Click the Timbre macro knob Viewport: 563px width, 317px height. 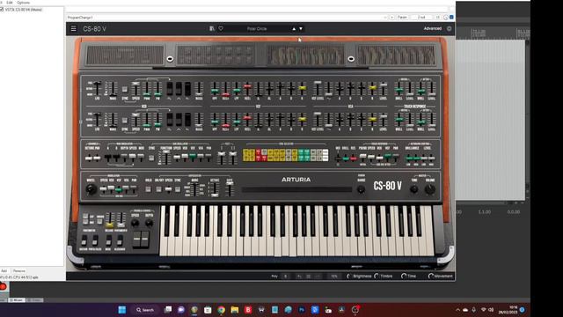pyautogui.click(x=377, y=276)
